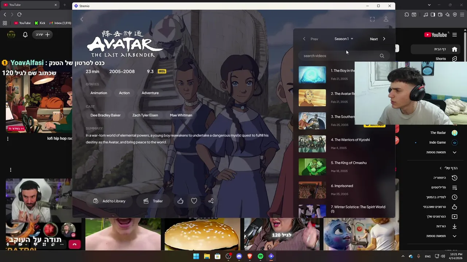Open the browser music note icon

[x=426, y=15]
